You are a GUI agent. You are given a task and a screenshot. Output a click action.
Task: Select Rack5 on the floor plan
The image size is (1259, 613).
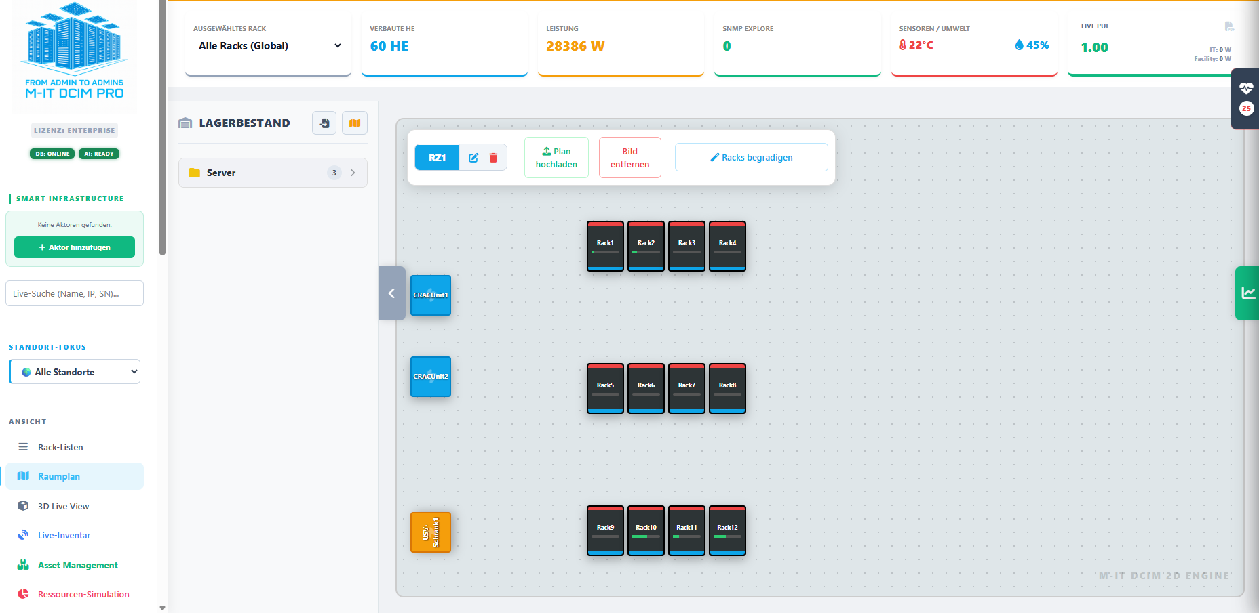click(x=605, y=389)
